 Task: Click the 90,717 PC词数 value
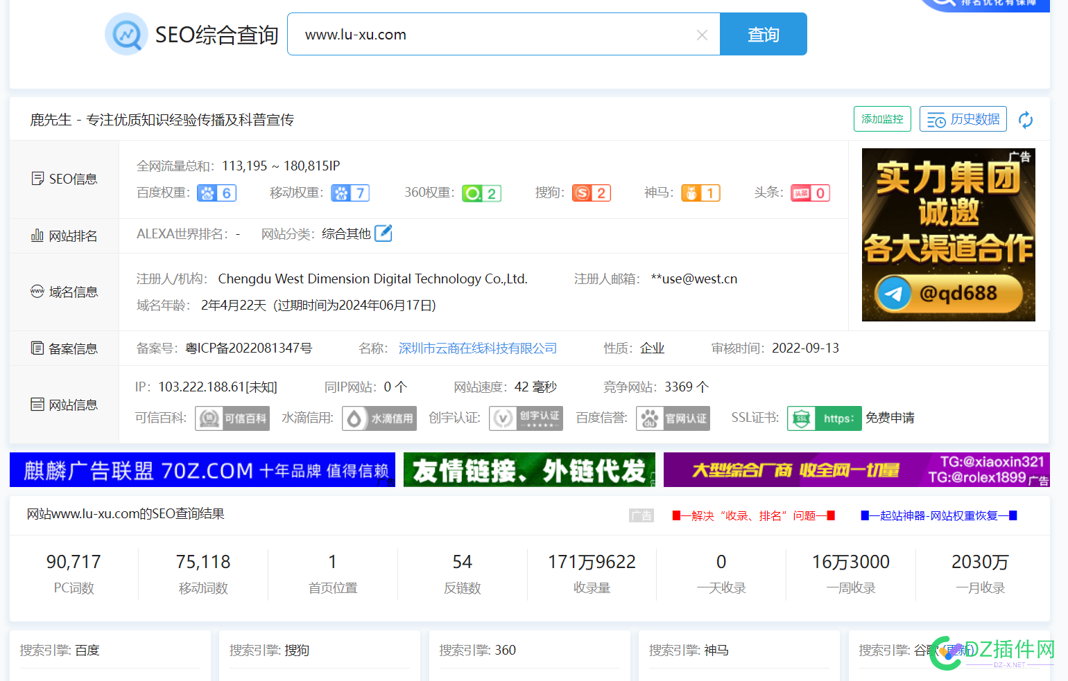tap(74, 562)
